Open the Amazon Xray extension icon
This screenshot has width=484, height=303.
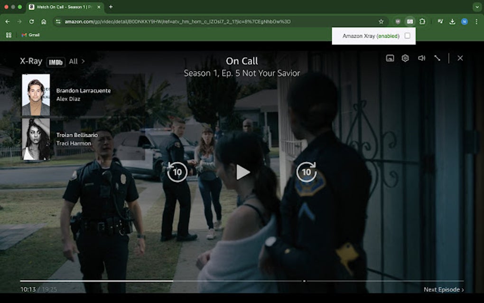(411, 21)
